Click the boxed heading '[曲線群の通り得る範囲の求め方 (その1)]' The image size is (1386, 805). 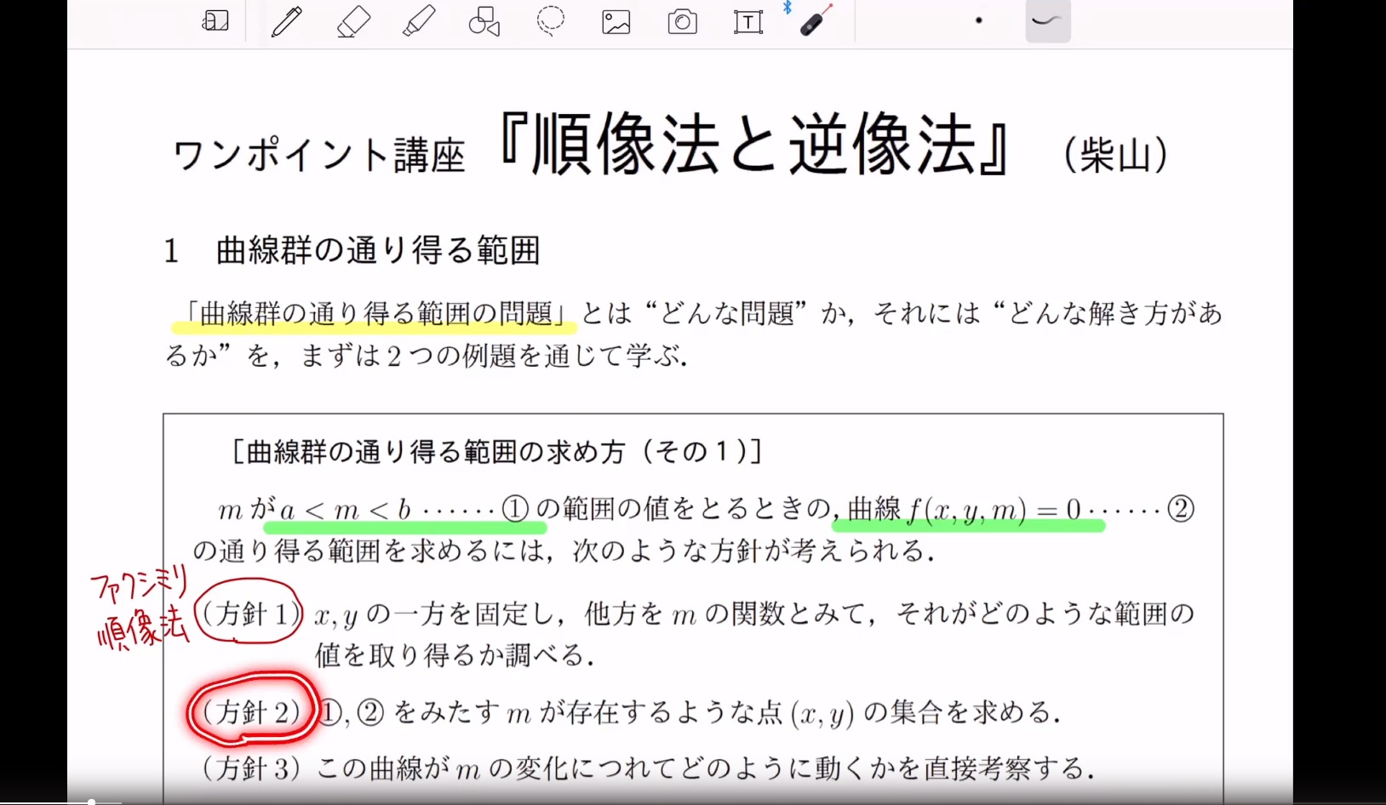496,452
